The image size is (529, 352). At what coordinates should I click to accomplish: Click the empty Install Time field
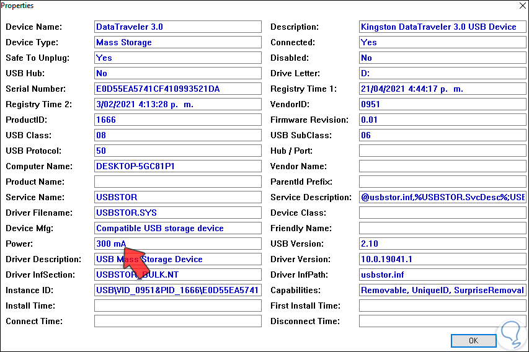[178, 306]
